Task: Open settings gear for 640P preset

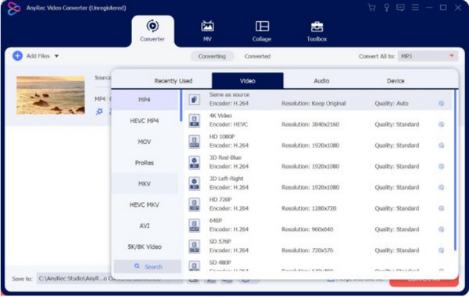Action: coord(441,229)
